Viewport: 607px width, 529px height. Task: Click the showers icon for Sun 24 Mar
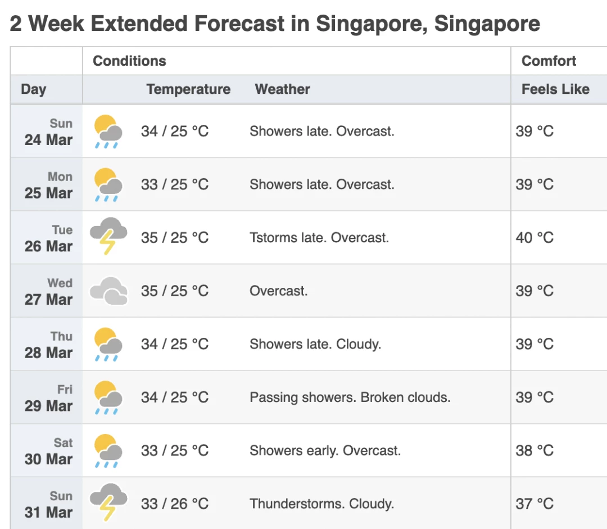coord(108,132)
